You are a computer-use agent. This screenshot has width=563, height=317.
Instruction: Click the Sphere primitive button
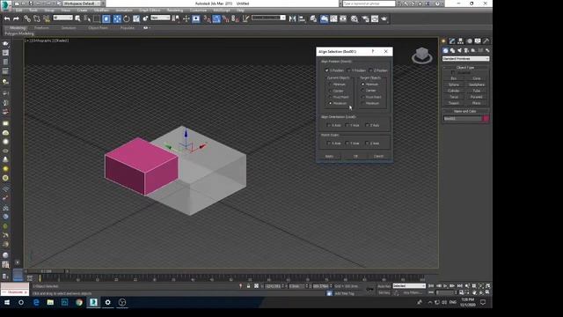tap(454, 85)
